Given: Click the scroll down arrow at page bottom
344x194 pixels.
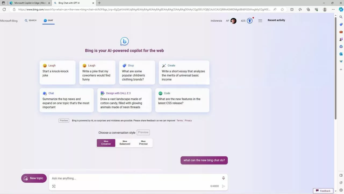Looking at the screenshot, I should (x=335, y=191).
